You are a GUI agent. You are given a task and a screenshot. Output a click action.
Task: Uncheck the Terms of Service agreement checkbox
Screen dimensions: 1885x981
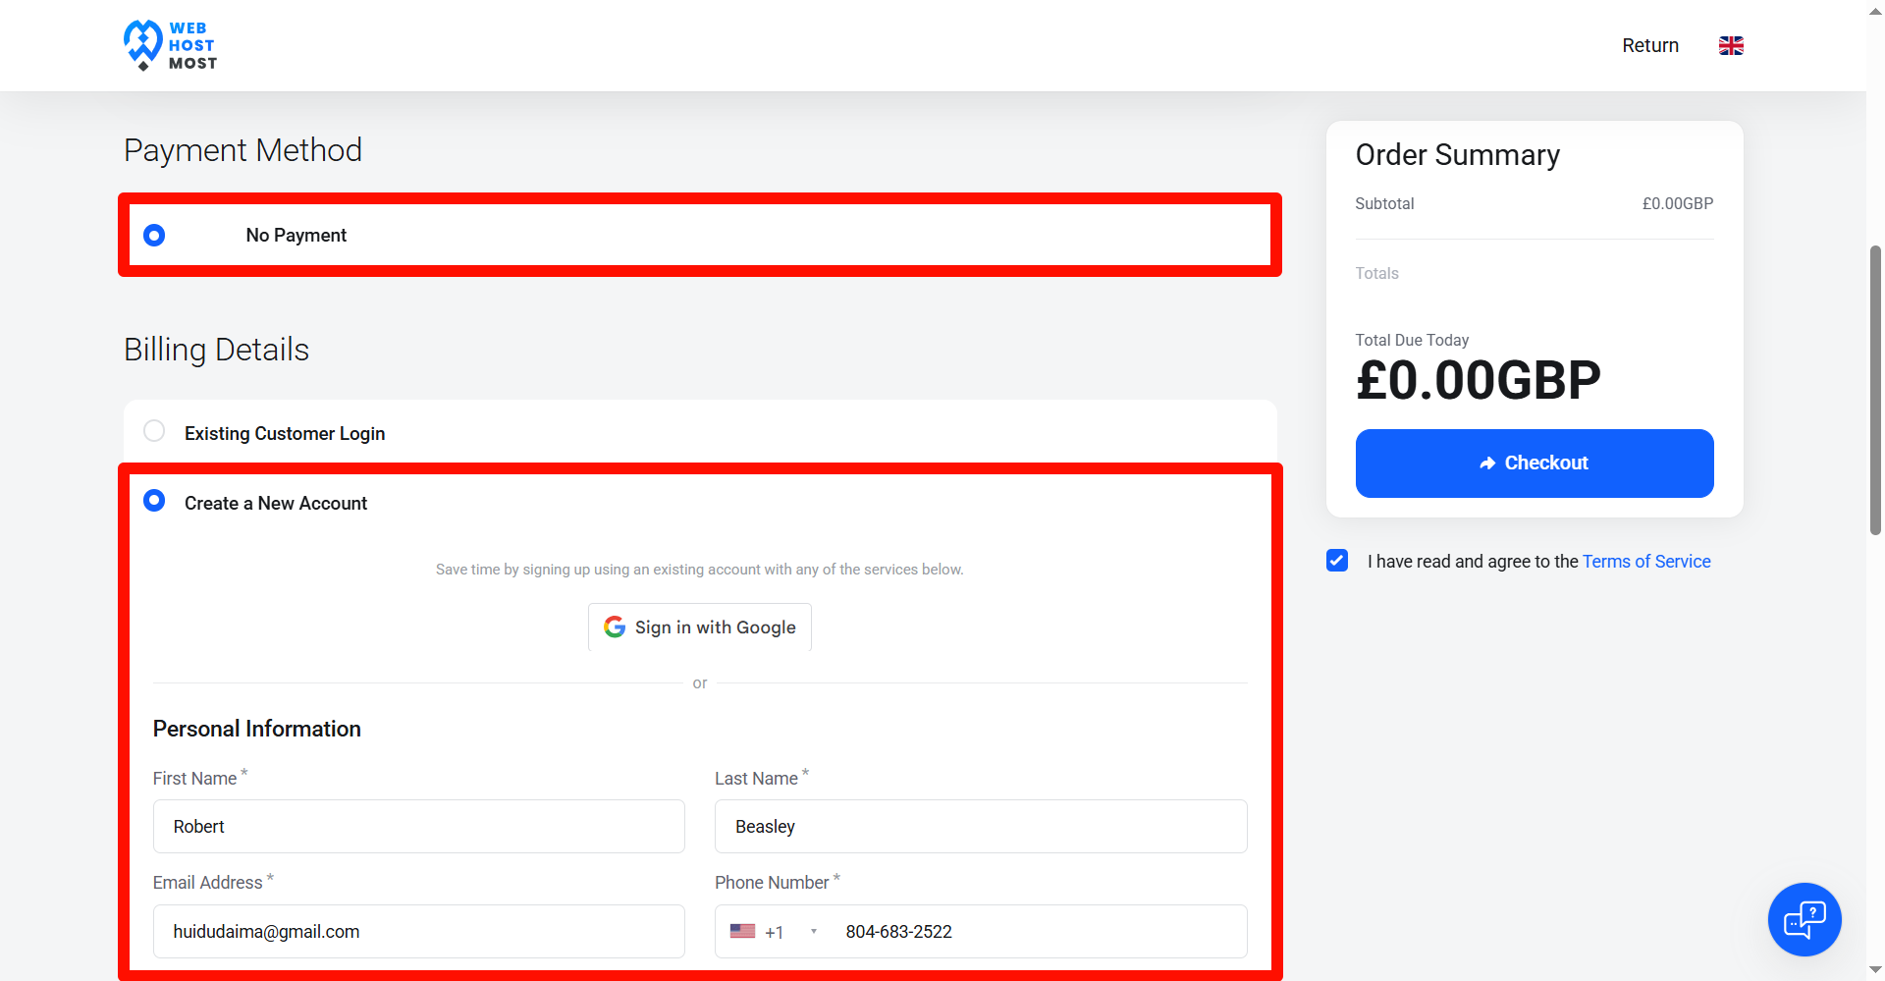[1337, 561]
